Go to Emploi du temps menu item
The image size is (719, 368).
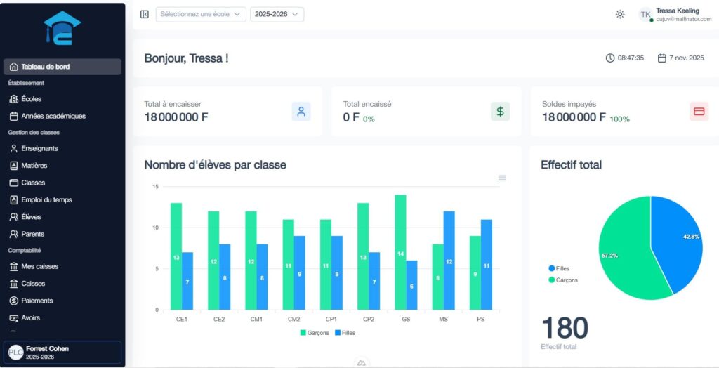(x=46, y=200)
